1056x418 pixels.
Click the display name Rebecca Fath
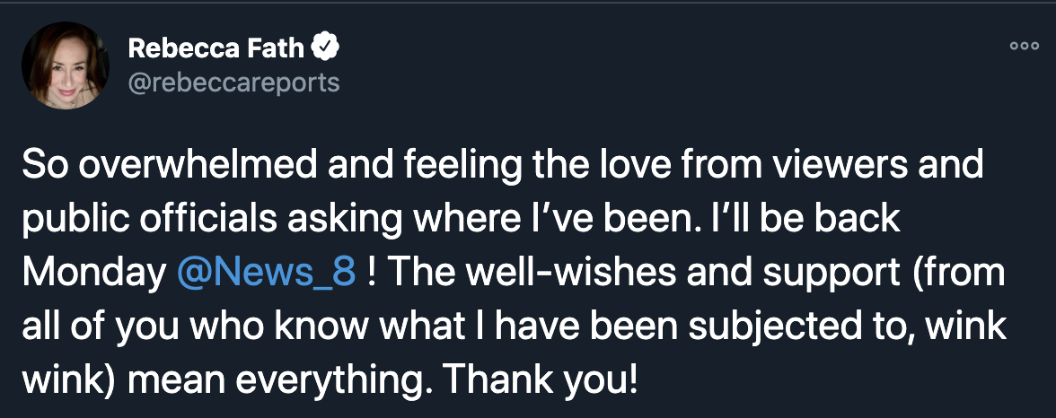(x=216, y=48)
